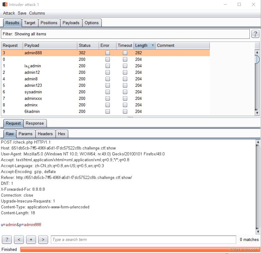Click the X-Forwarded-For: 8.8.8.8 header line
The width and height of the screenshot is (261, 254).
click(x=23, y=189)
